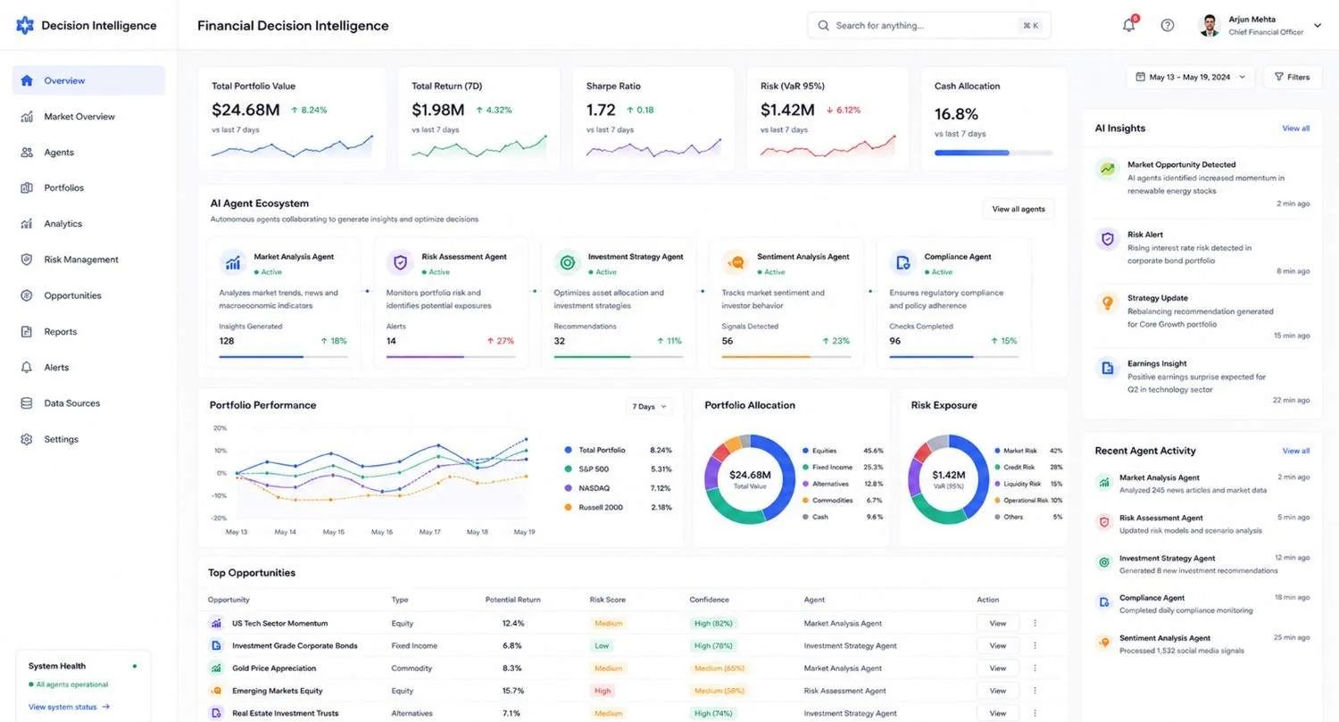Click the Cash Allocation progress bar
Image resolution: width=1339 pixels, height=722 pixels.
pos(994,153)
